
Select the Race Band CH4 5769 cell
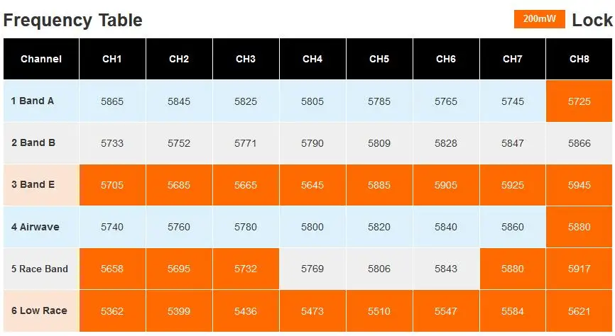click(312, 269)
